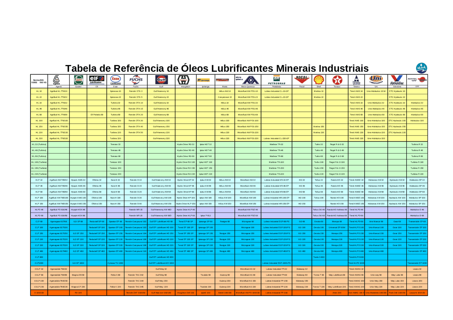Select the 'Elf Polarelis 68' cell

(97, 115)
